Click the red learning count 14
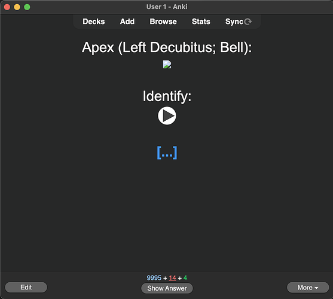The image size is (333, 299). [x=172, y=277]
